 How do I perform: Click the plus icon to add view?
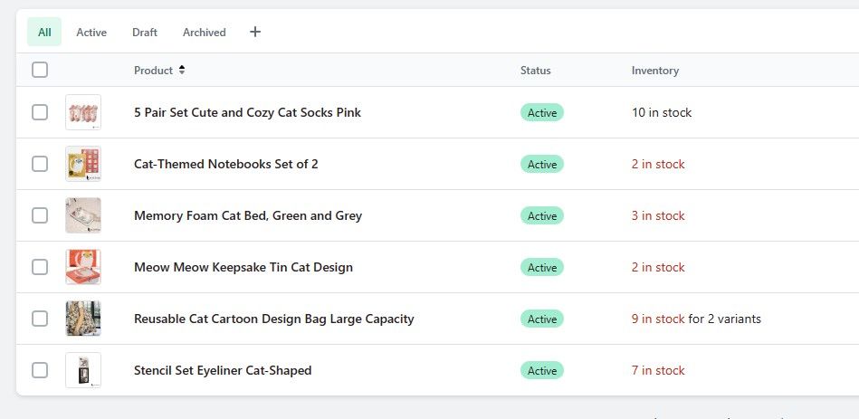pos(255,32)
